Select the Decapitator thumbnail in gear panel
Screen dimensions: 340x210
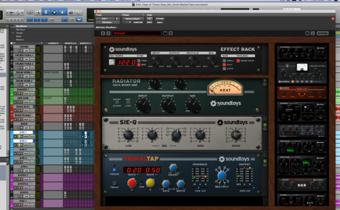click(302, 73)
